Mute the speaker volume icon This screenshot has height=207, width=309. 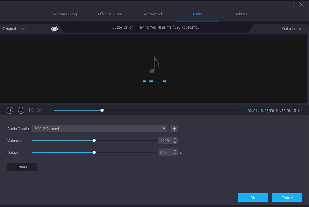click(297, 110)
